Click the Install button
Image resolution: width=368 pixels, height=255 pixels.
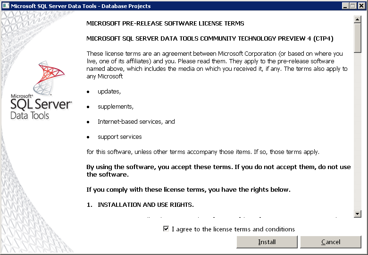pyautogui.click(x=267, y=242)
